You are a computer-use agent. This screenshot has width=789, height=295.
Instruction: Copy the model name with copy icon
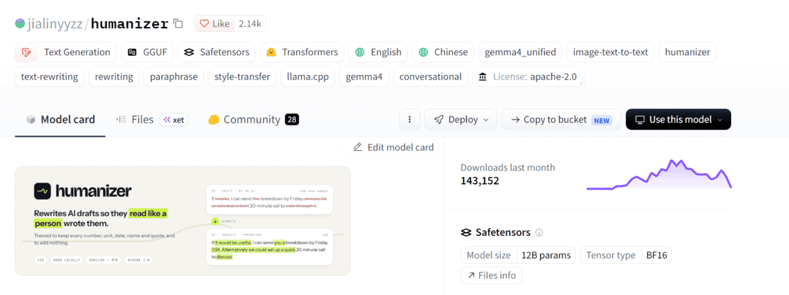pyautogui.click(x=178, y=24)
